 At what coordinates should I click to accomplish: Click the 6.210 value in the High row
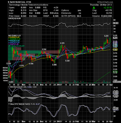23,10
